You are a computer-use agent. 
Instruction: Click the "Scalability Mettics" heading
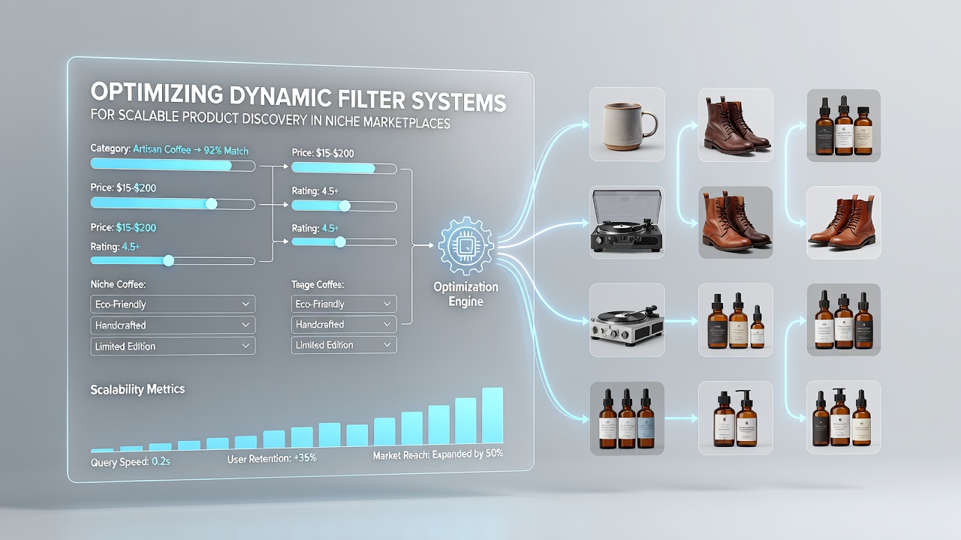(137, 389)
